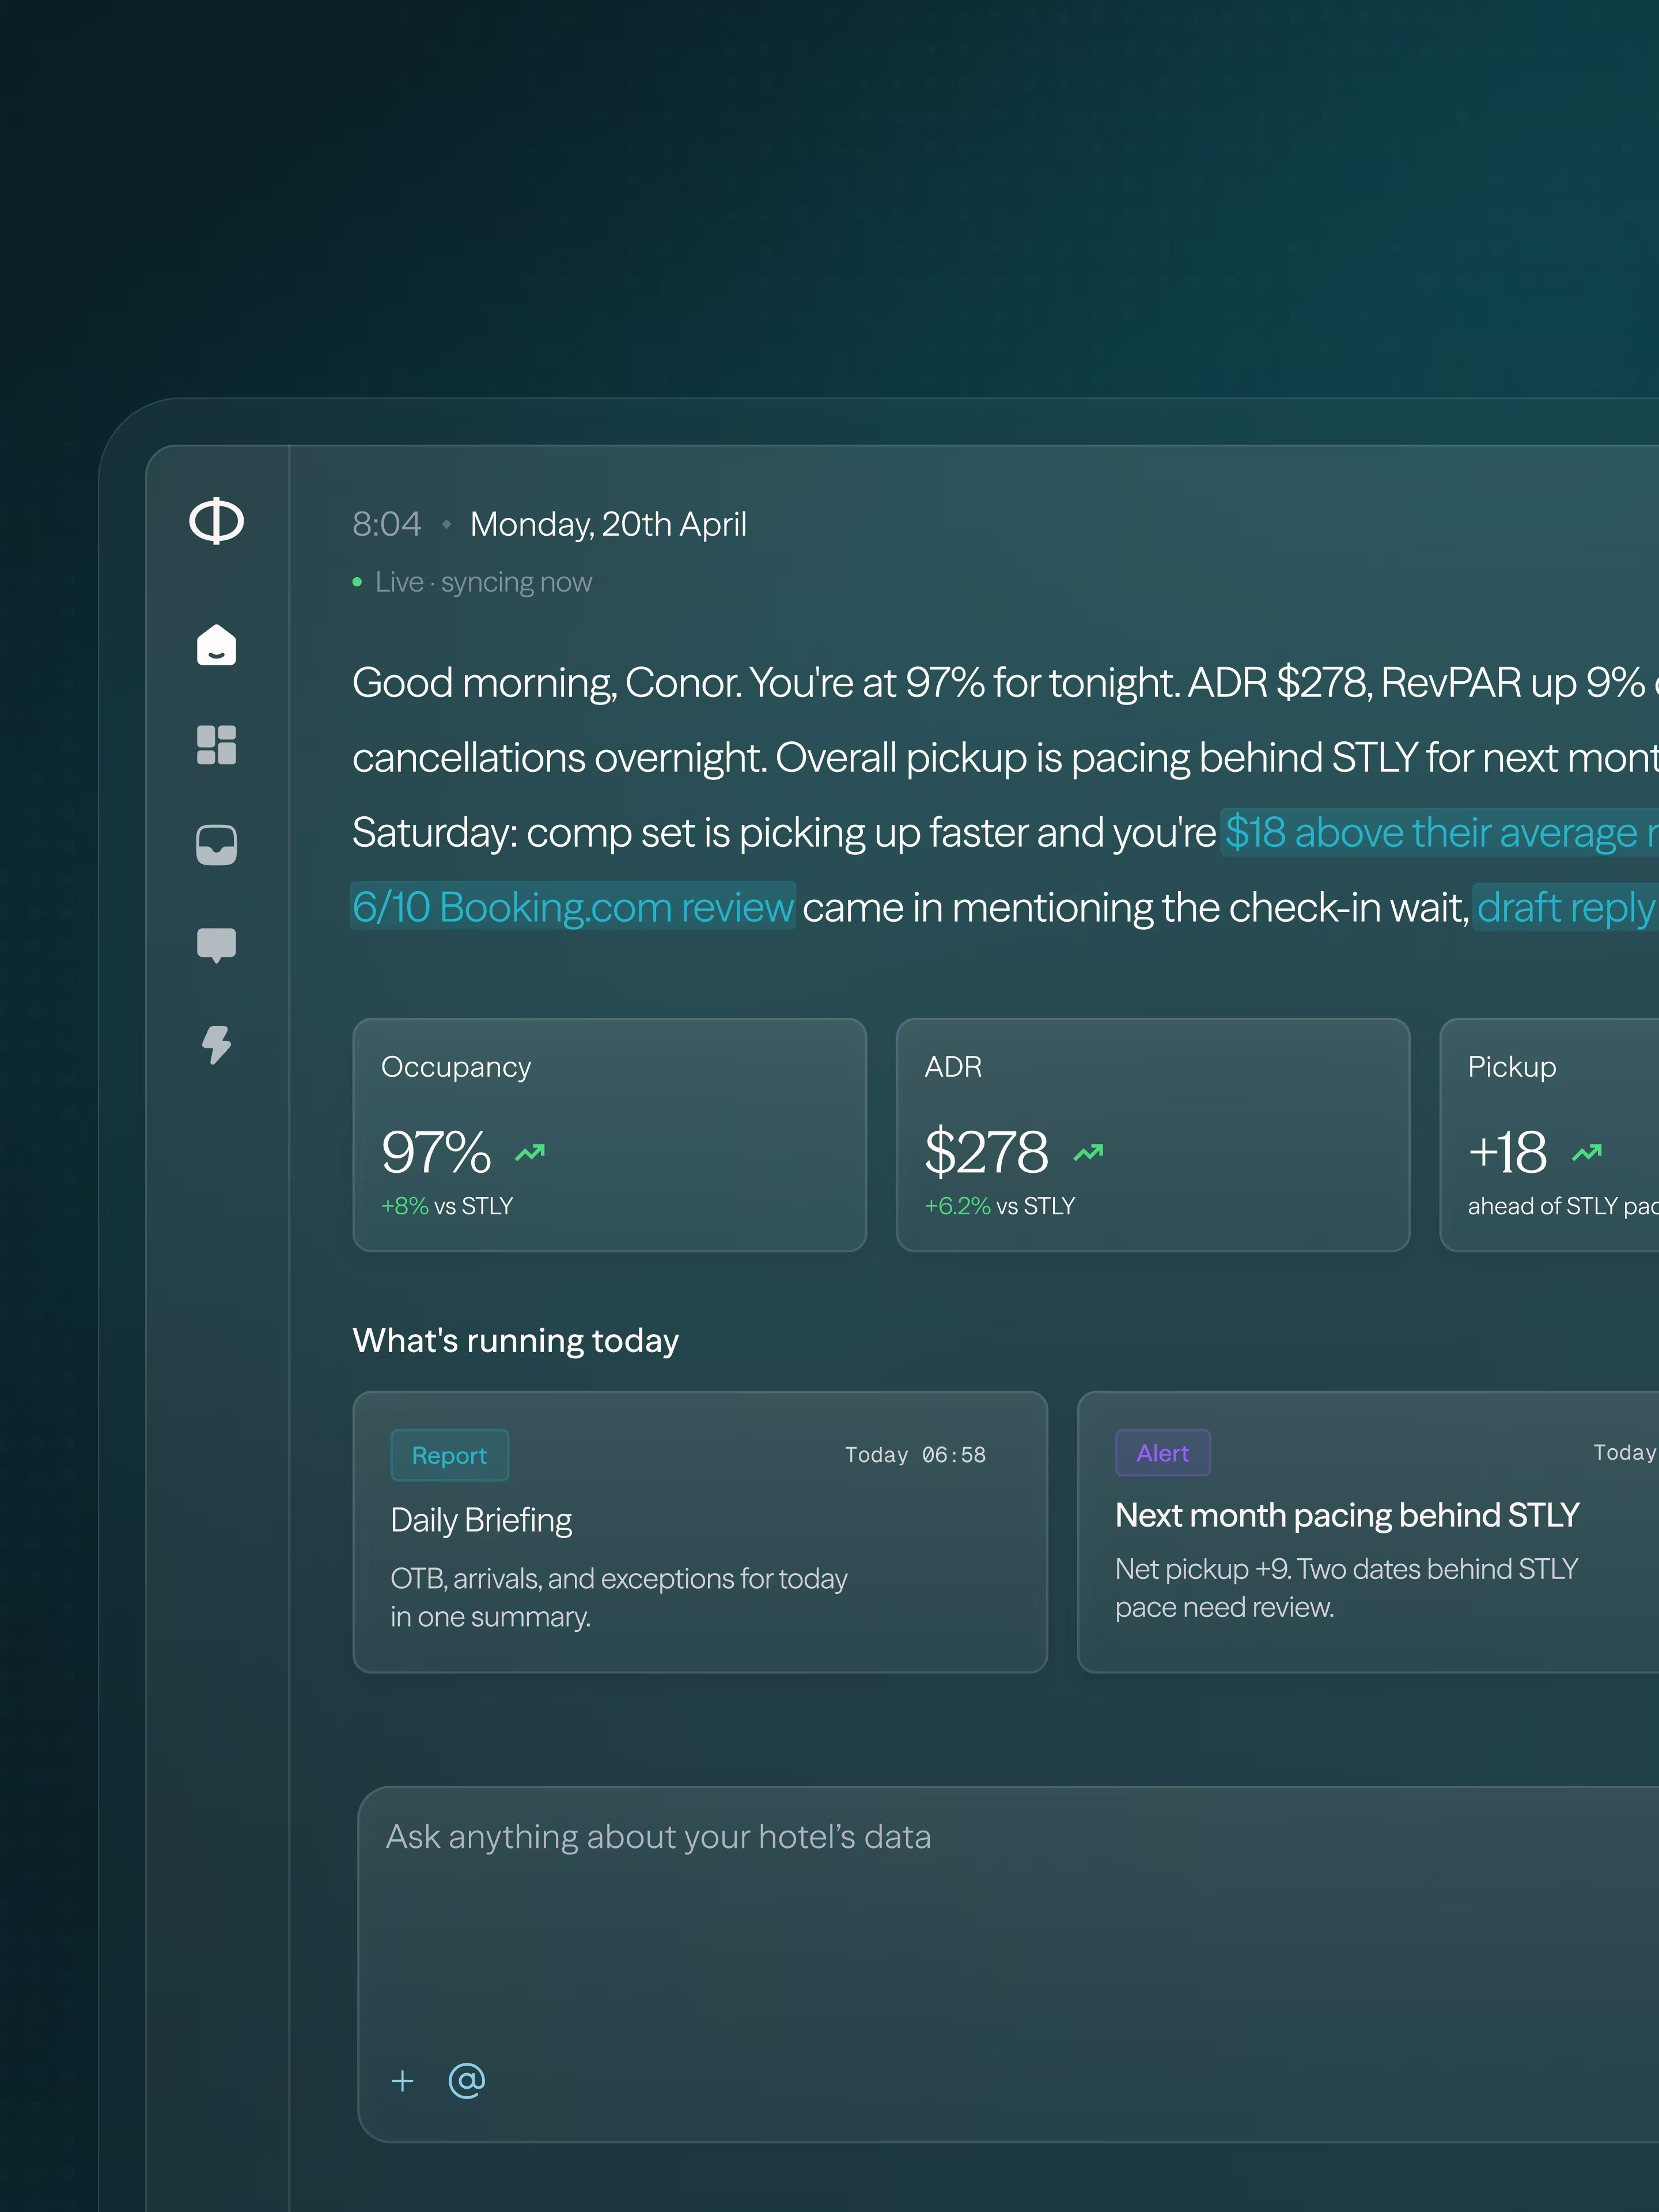Open the lightning bolt automations icon
This screenshot has width=1659, height=2212.
tap(216, 1045)
